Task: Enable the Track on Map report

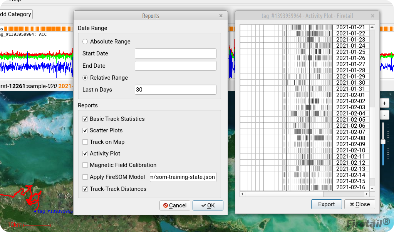Action: point(85,142)
